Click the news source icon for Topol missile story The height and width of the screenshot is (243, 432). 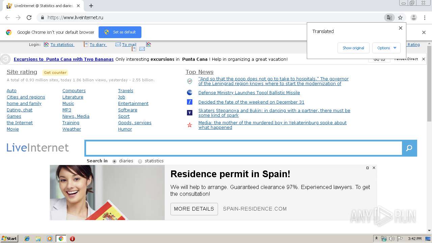point(190,92)
